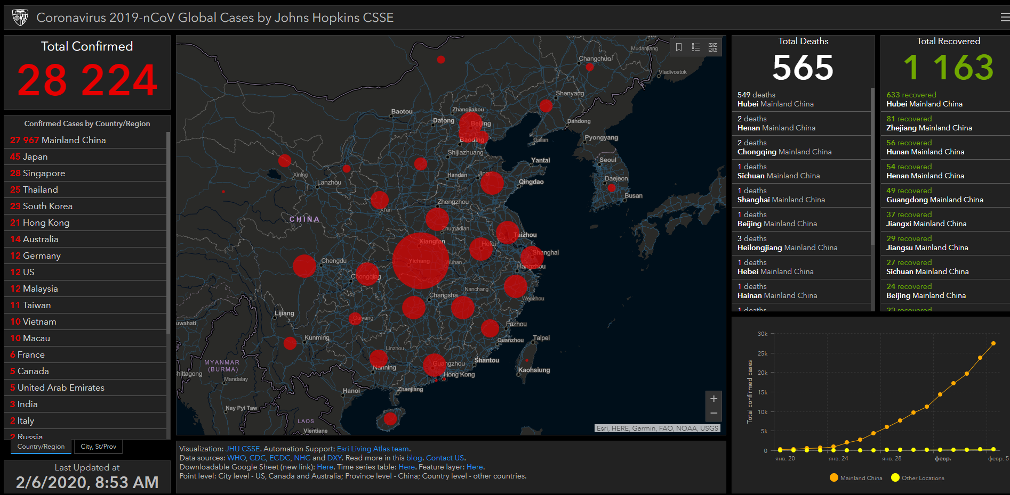The height and width of the screenshot is (495, 1010).
Task: Open the map bookmarks icon
Action: point(679,47)
